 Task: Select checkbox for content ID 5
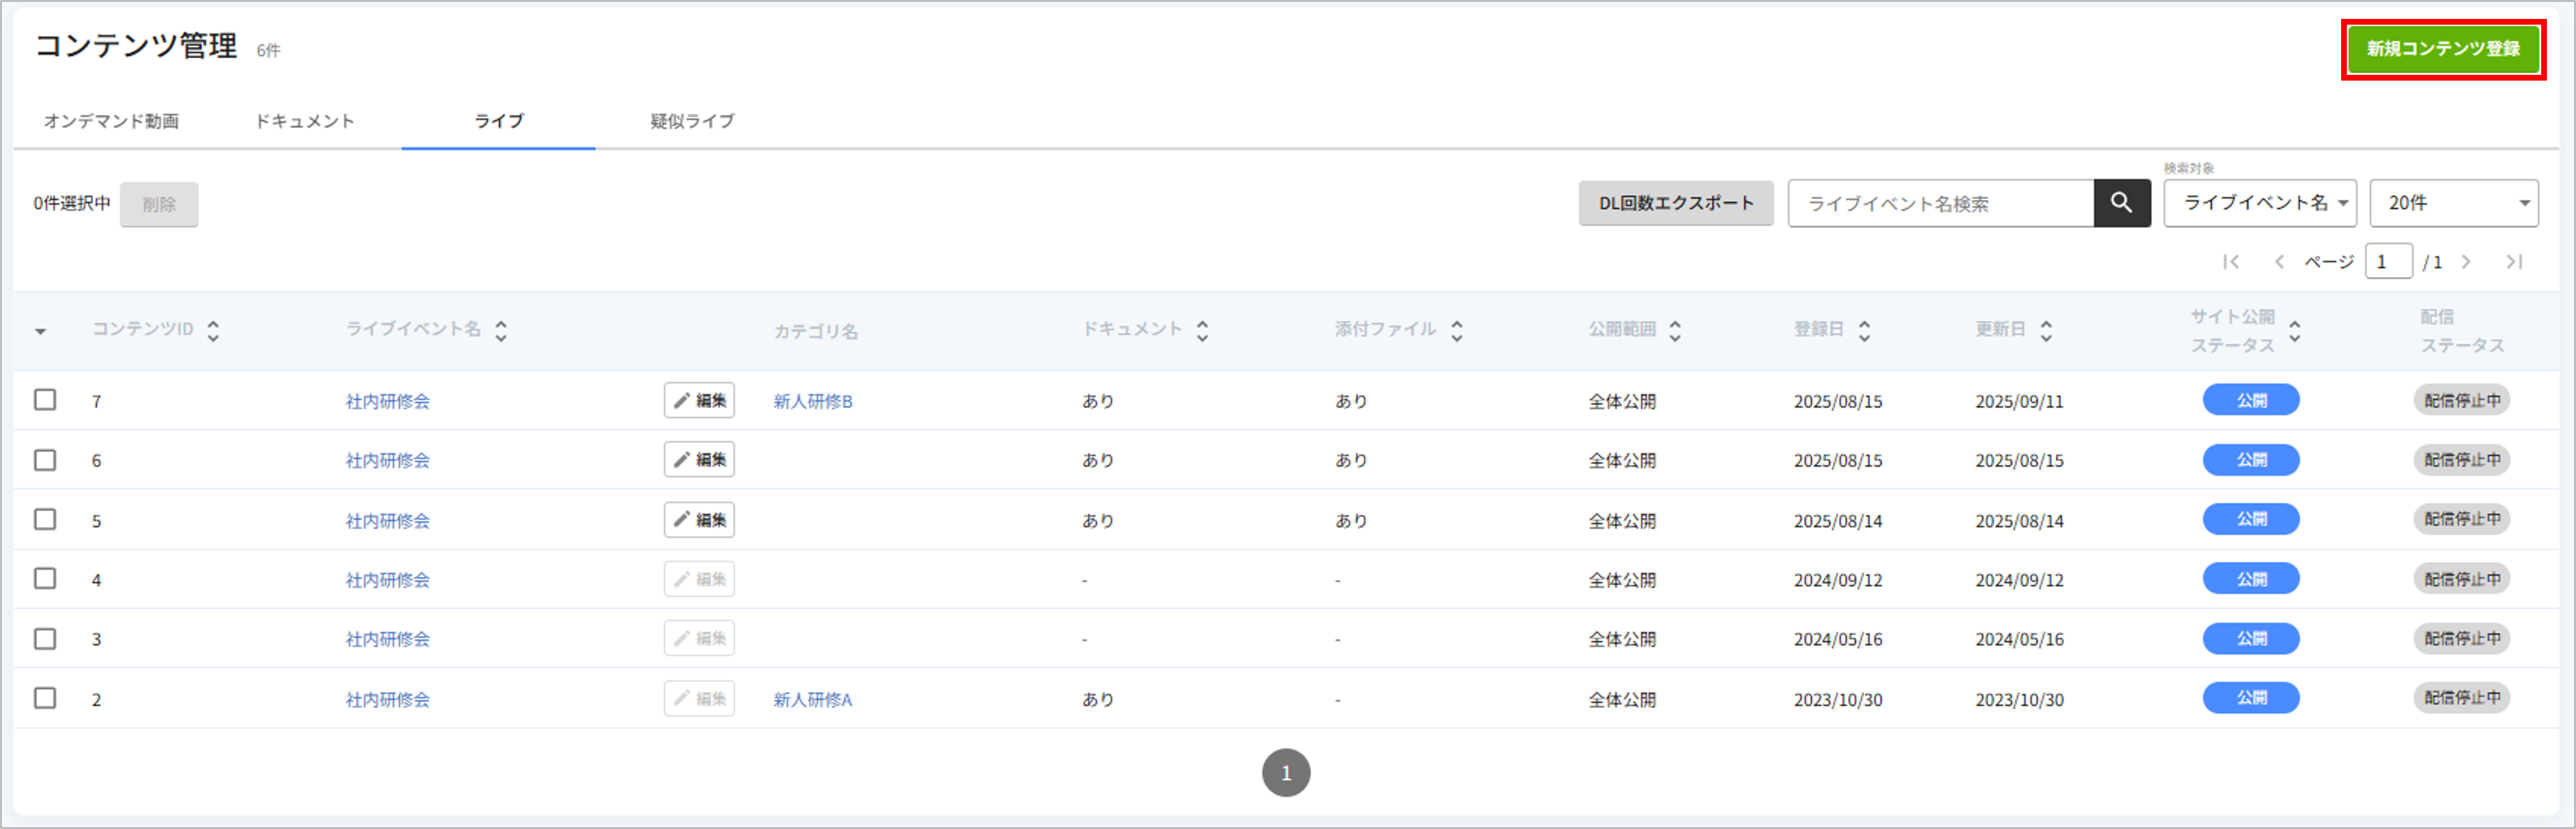45,519
